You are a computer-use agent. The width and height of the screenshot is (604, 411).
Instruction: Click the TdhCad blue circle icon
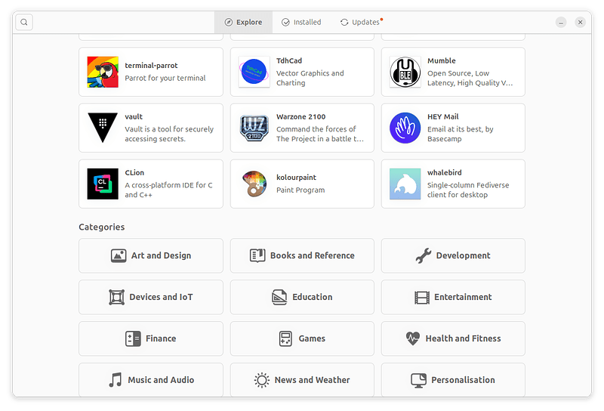pyautogui.click(x=254, y=72)
